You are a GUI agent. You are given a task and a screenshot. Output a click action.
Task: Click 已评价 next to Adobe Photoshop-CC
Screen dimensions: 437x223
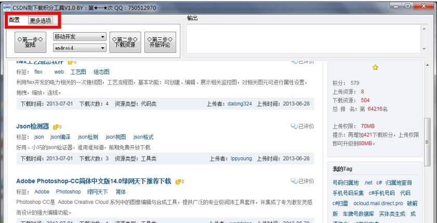(306, 181)
